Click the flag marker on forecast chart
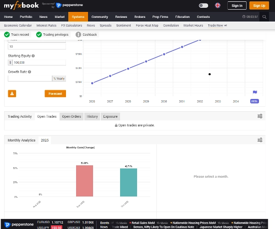Image resolution: width=275 pixels, height=229 pixels. point(255,92)
